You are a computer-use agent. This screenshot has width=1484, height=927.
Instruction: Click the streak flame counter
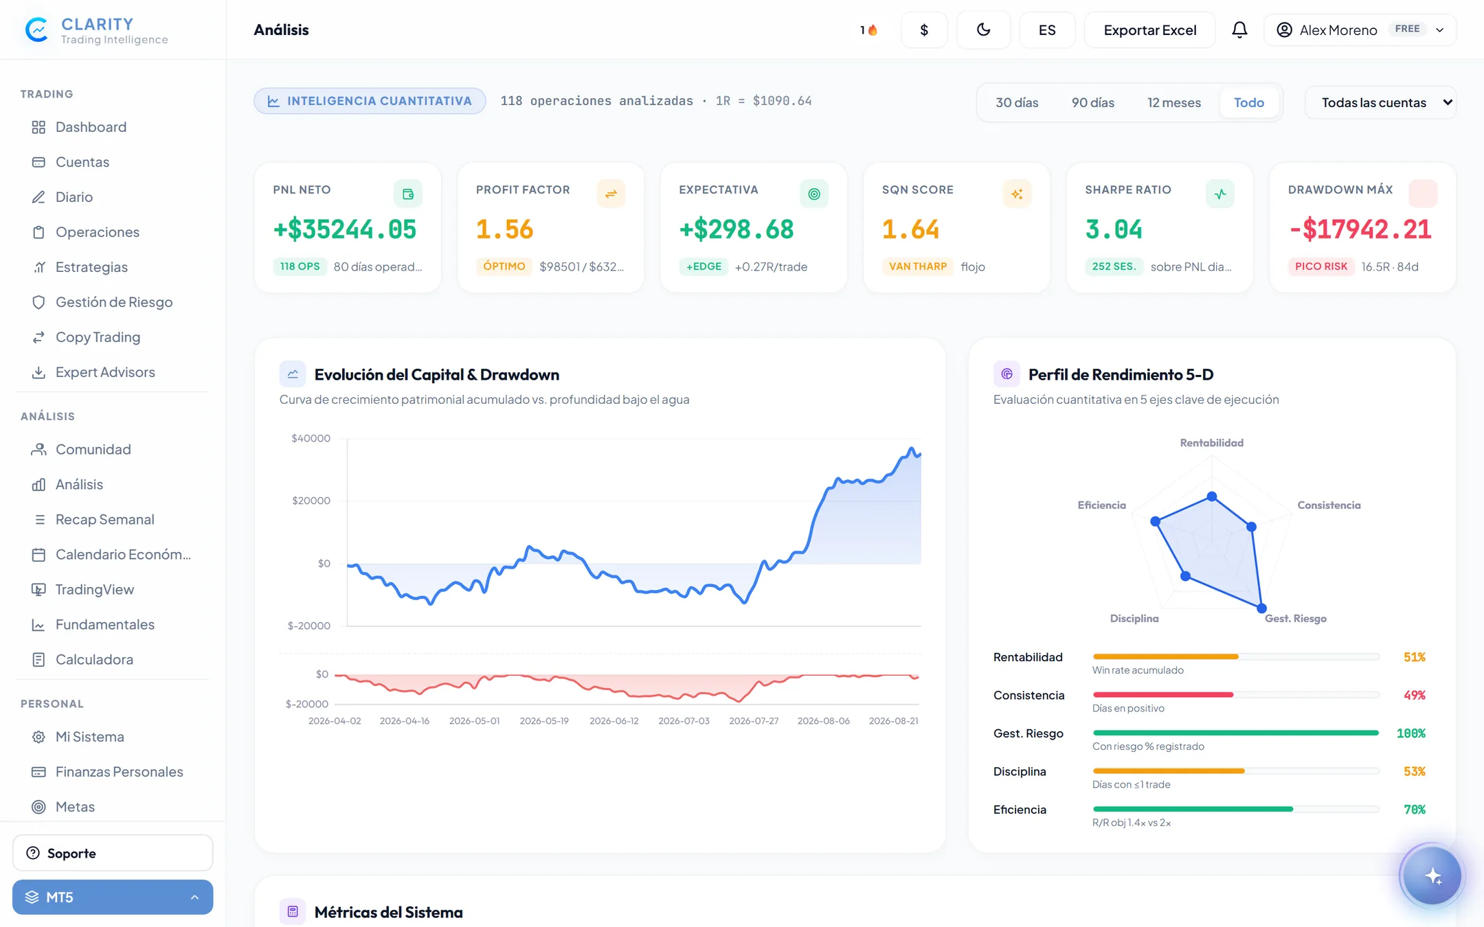pyautogui.click(x=868, y=30)
